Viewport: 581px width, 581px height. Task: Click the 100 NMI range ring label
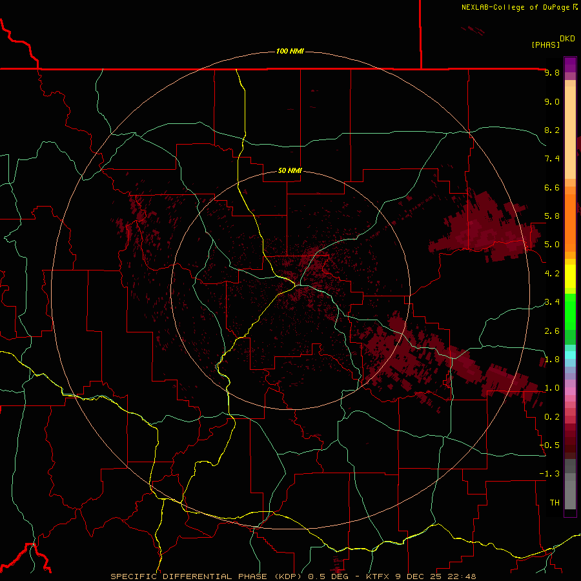[x=290, y=51]
